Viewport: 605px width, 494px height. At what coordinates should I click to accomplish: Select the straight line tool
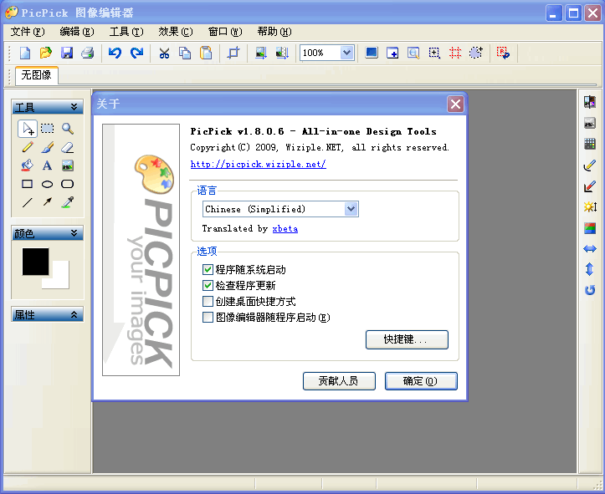pos(28,202)
